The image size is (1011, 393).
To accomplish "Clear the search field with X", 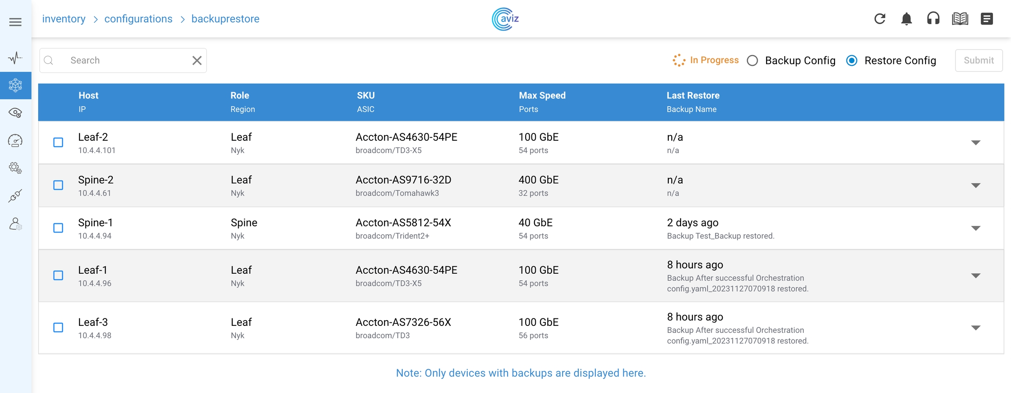I will coord(197,61).
